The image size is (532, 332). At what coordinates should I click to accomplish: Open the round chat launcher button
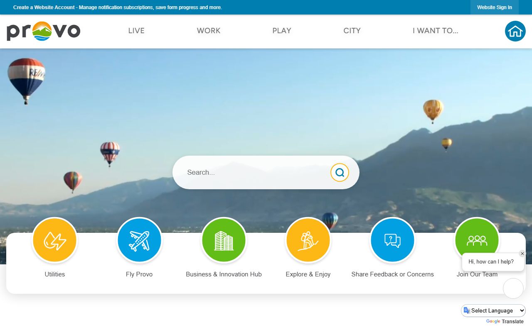tap(513, 288)
